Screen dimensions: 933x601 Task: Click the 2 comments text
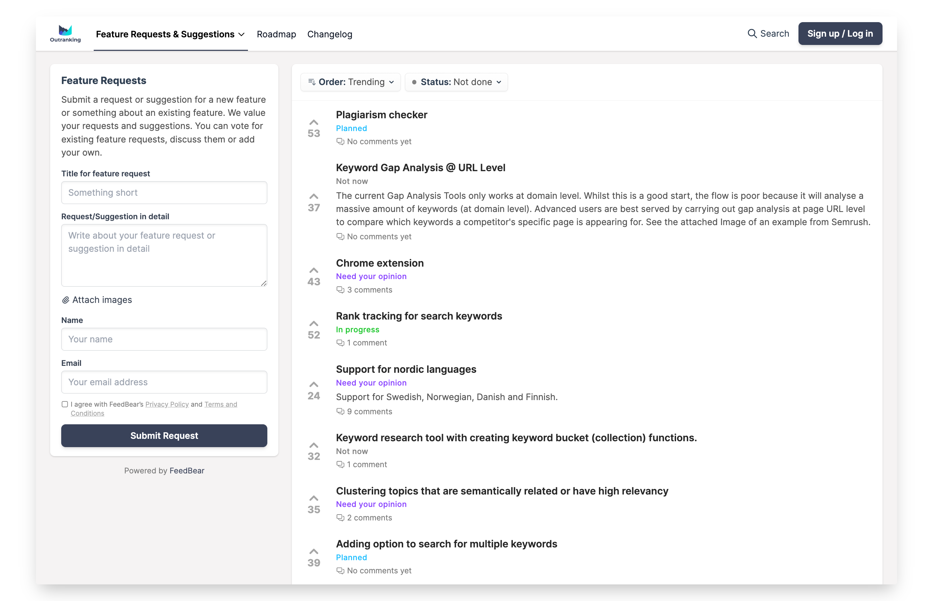(x=370, y=517)
